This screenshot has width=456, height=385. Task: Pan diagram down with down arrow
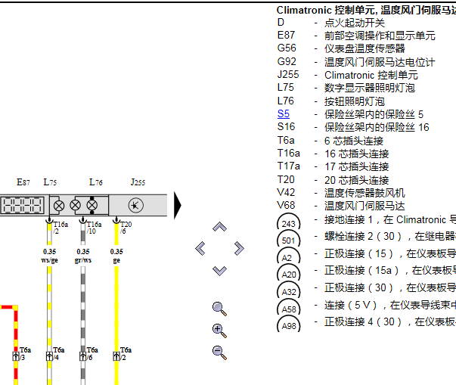point(219,271)
